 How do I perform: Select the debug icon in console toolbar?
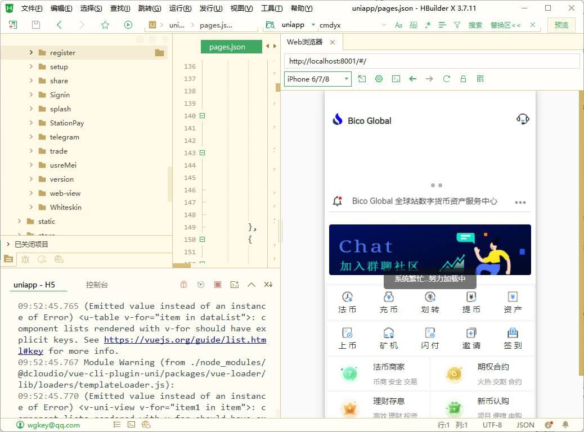[x=183, y=285]
